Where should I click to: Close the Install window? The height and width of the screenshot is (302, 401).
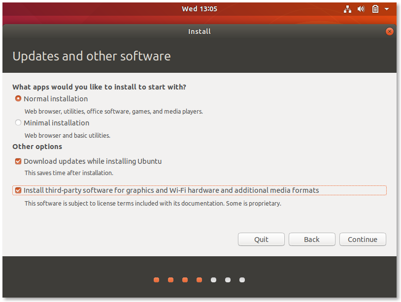tap(389, 31)
